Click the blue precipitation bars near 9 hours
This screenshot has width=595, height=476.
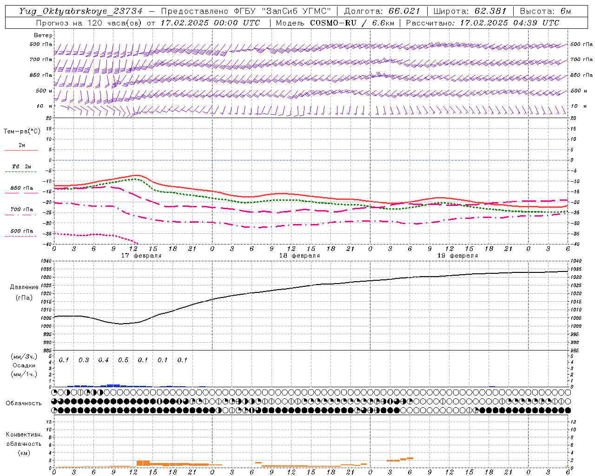point(113,385)
